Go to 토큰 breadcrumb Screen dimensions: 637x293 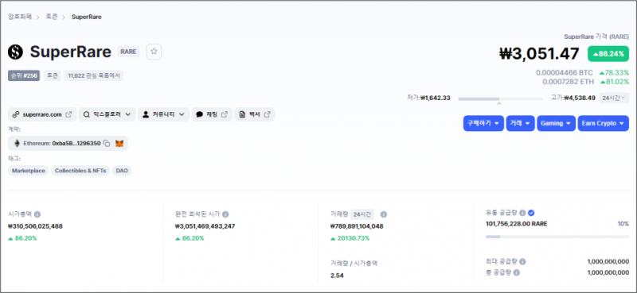[52, 17]
